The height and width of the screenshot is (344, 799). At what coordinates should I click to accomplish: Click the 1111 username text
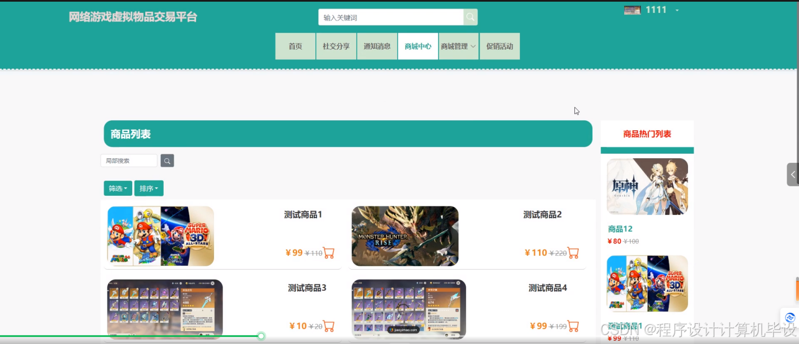656,10
